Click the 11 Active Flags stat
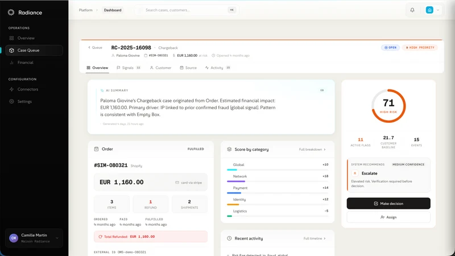The width and height of the screenshot is (455, 256). click(x=361, y=142)
